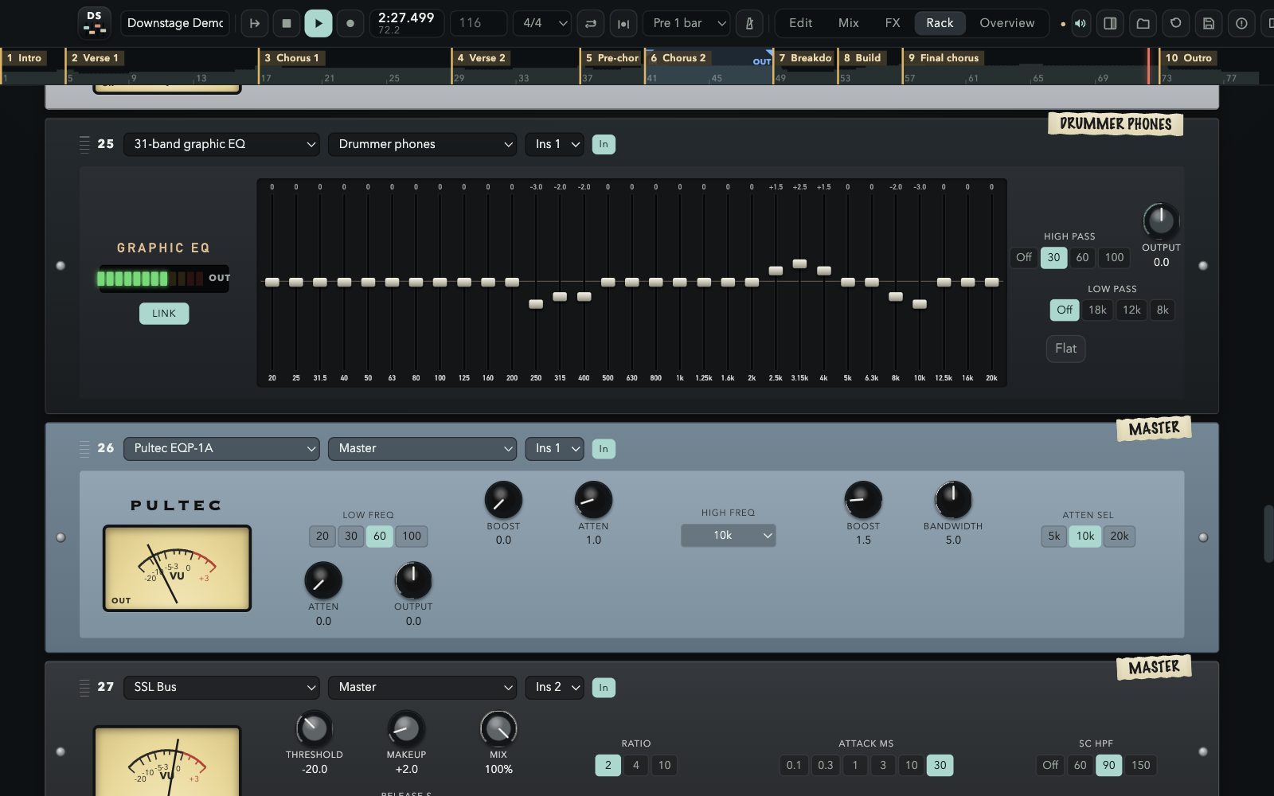Click the Play button in transport
Viewport: 1274px width, 796px height.
pos(318,23)
